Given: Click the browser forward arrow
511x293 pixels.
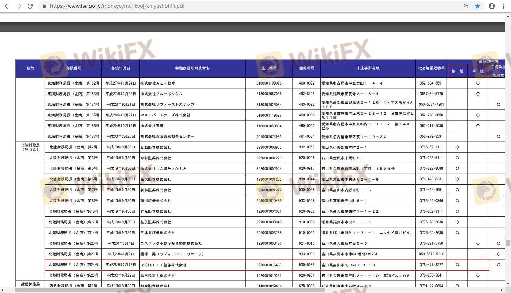Looking at the screenshot, I should [x=19, y=6].
